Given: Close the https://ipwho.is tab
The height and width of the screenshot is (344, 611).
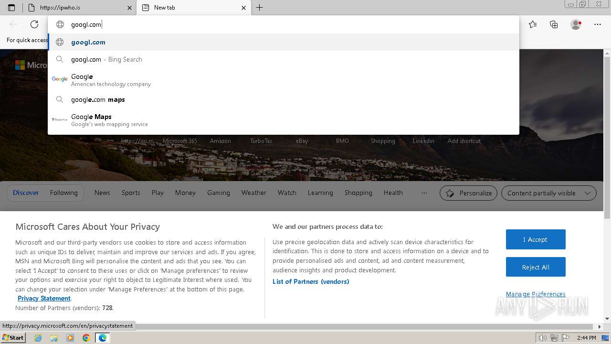Looking at the screenshot, I should click(x=129, y=8).
